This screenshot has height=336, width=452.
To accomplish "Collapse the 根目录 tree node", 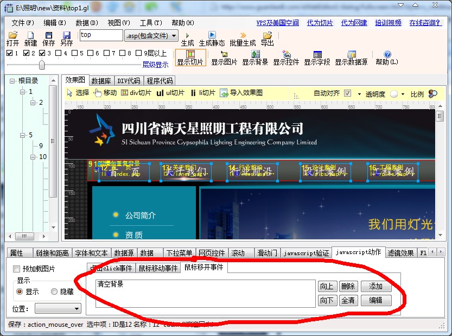I will click(x=12, y=81).
